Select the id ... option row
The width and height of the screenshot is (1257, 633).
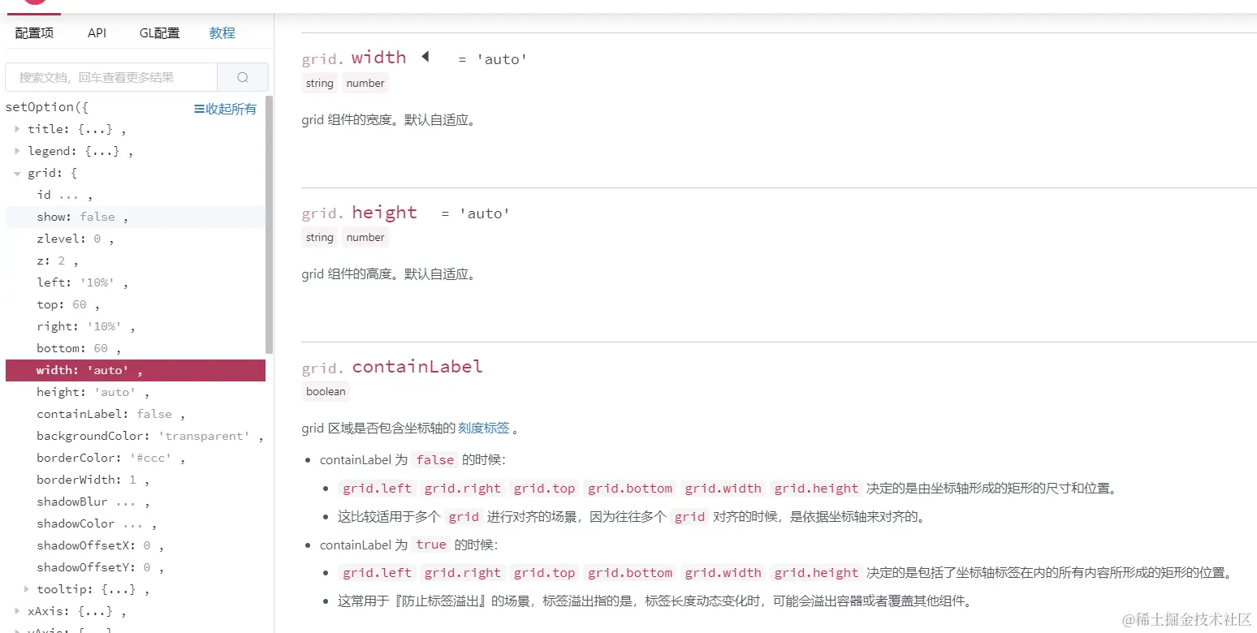pyautogui.click(x=136, y=195)
